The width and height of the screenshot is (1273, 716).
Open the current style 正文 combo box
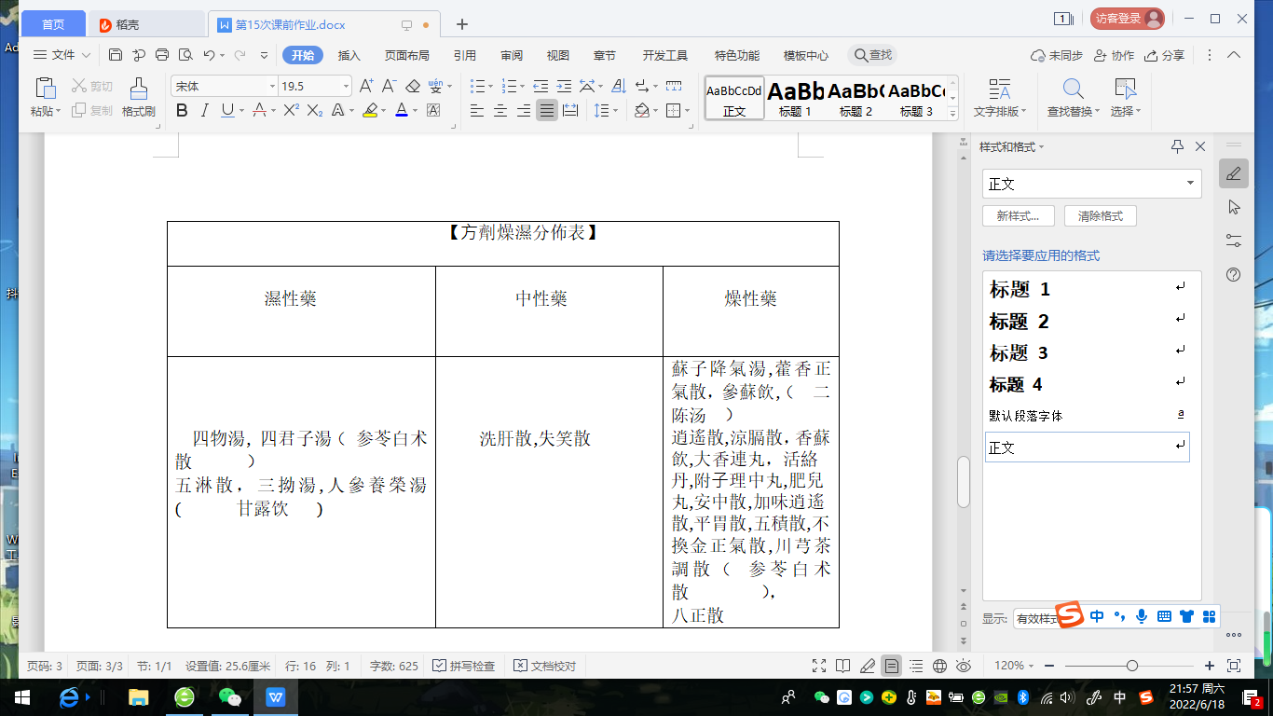pos(1092,184)
